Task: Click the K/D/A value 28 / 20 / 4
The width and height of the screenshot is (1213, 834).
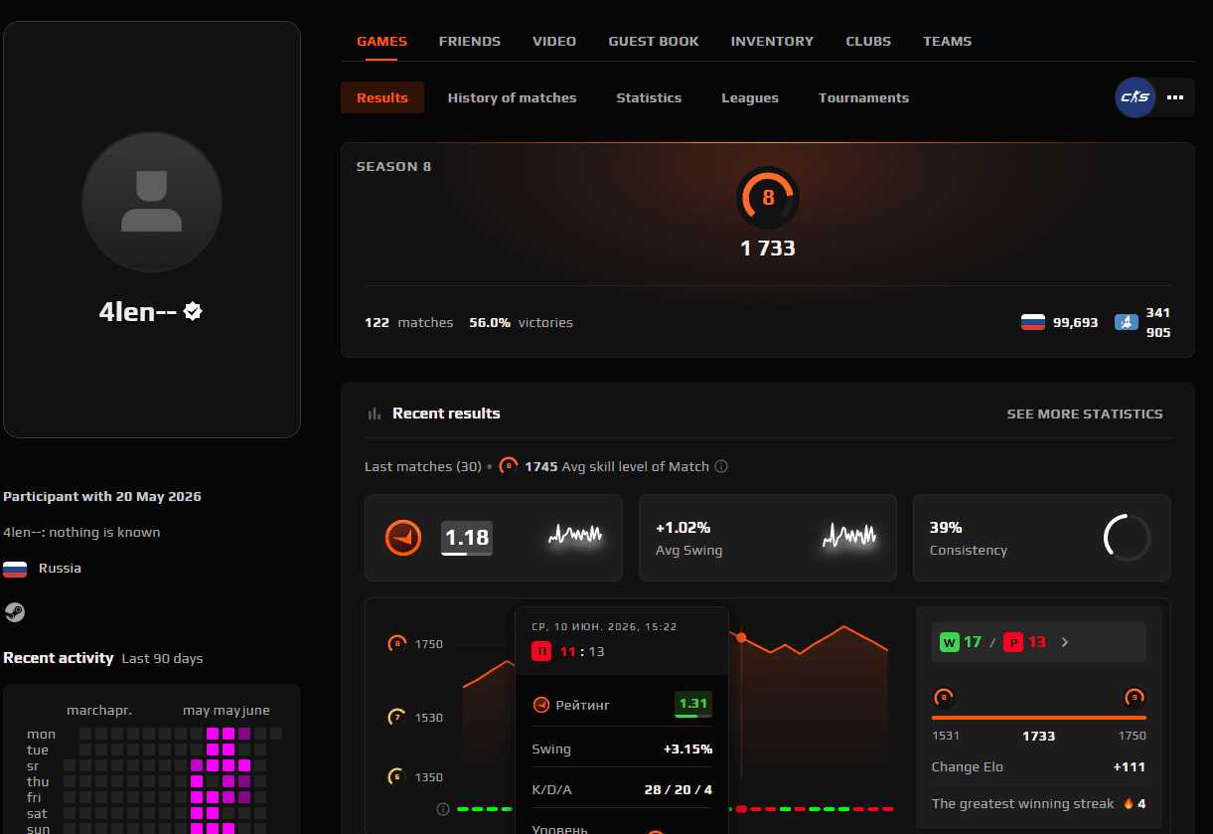Action: 680,789
